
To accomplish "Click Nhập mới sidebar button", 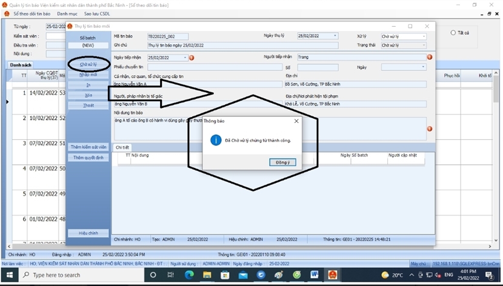I will (88, 75).
